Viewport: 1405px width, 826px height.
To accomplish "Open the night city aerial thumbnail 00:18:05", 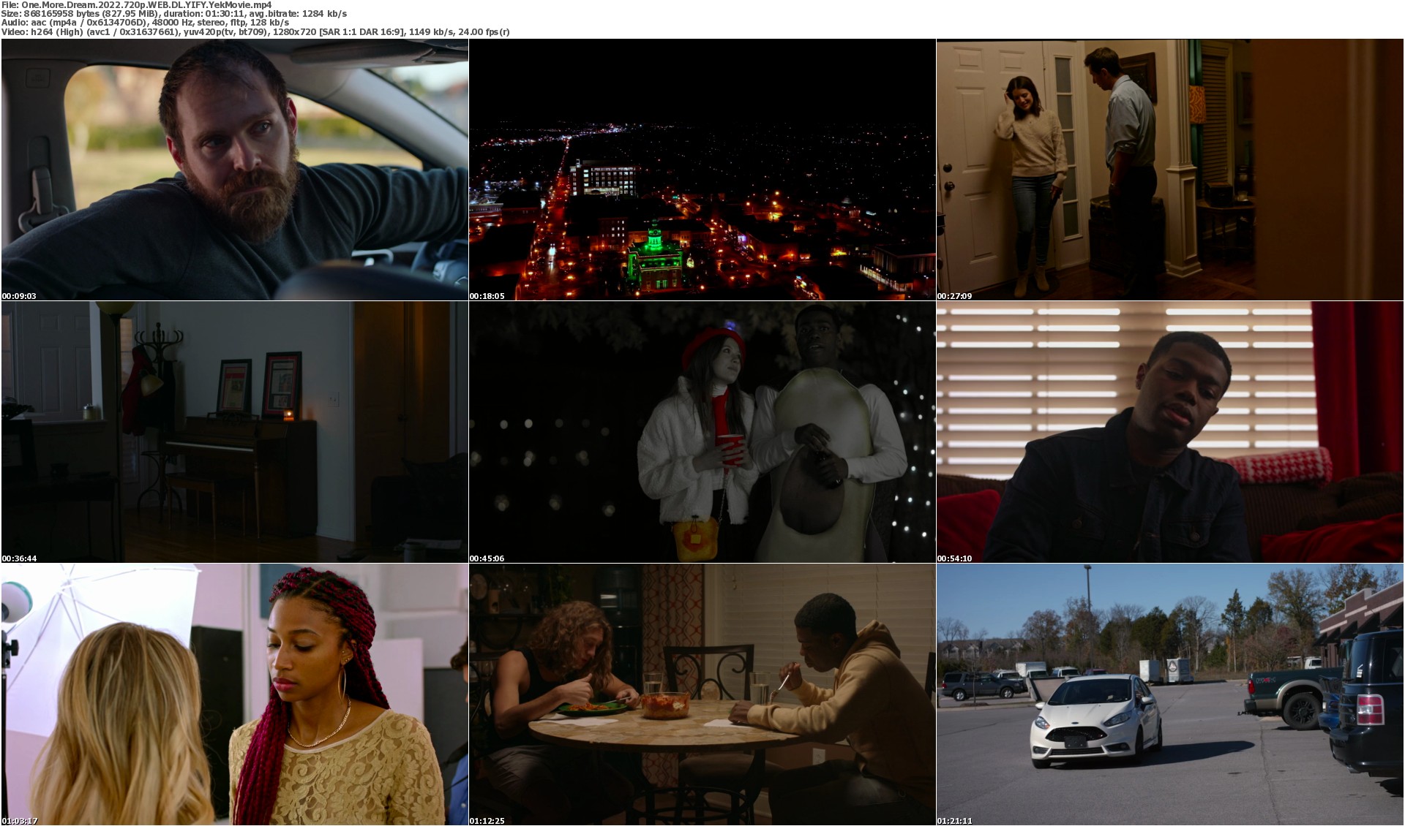I will [x=702, y=170].
